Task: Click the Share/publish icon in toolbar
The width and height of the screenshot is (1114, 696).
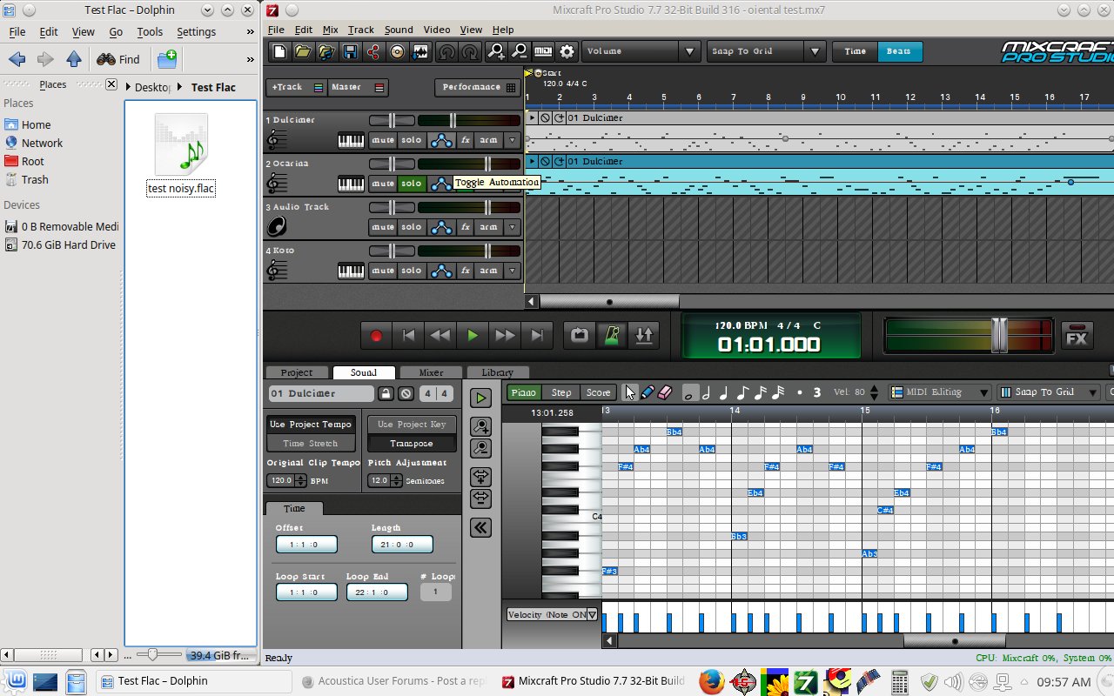Action: 373,51
